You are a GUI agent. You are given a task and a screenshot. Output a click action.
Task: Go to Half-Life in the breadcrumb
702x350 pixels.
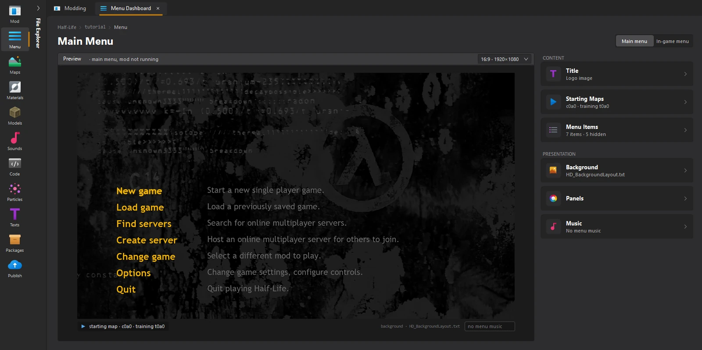coord(67,27)
